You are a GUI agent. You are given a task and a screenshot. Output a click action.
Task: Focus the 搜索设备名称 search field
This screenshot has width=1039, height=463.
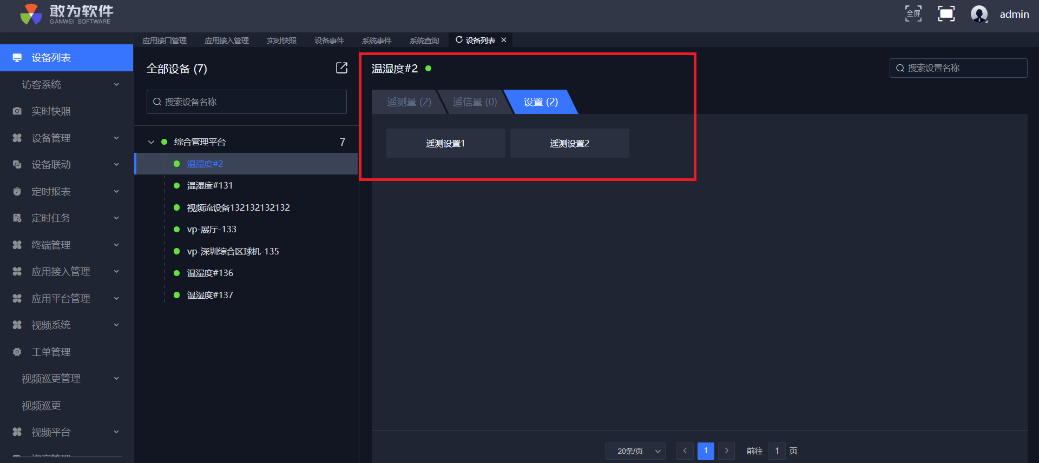pos(247,102)
